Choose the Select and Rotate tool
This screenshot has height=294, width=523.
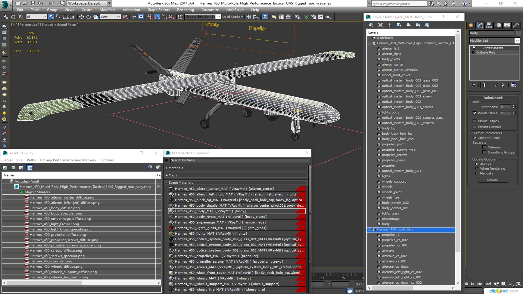[89, 17]
